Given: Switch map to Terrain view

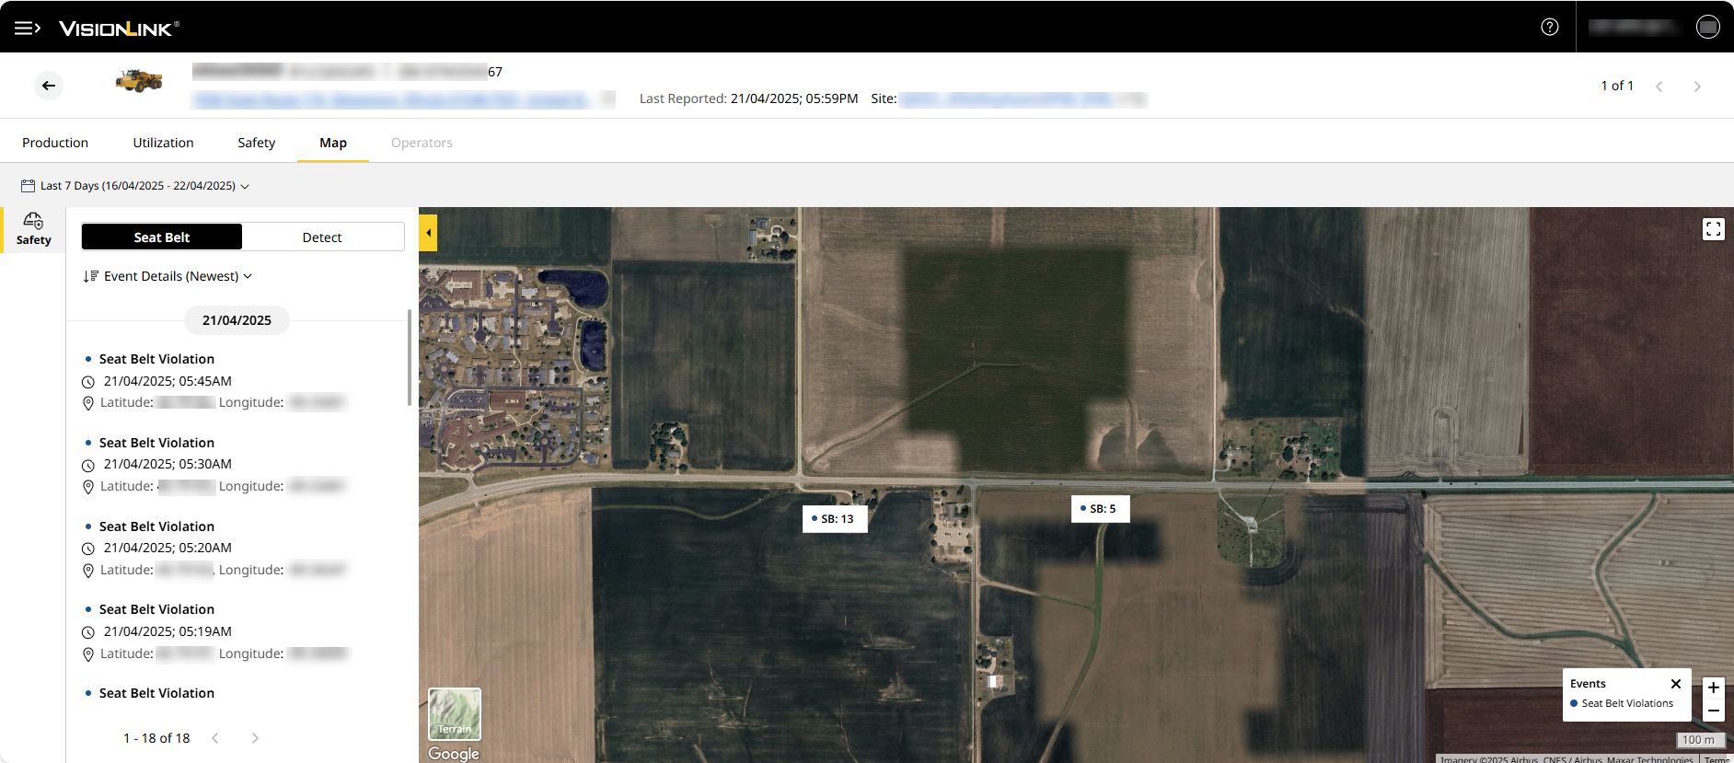Looking at the screenshot, I should [x=454, y=714].
